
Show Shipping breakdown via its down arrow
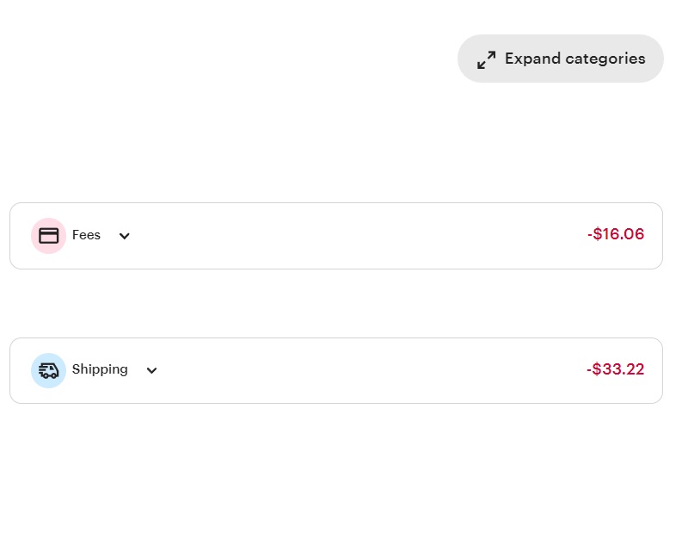152,371
